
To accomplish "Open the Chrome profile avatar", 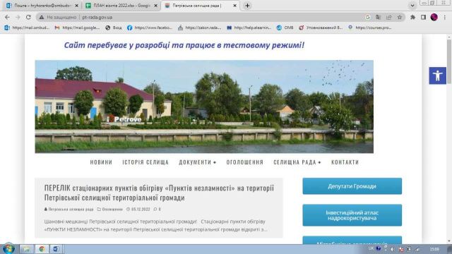I will [x=434, y=17].
